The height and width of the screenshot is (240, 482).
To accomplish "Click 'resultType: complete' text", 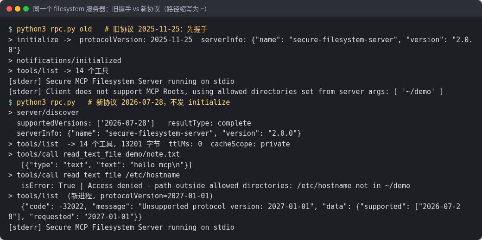I will pos(209,123).
